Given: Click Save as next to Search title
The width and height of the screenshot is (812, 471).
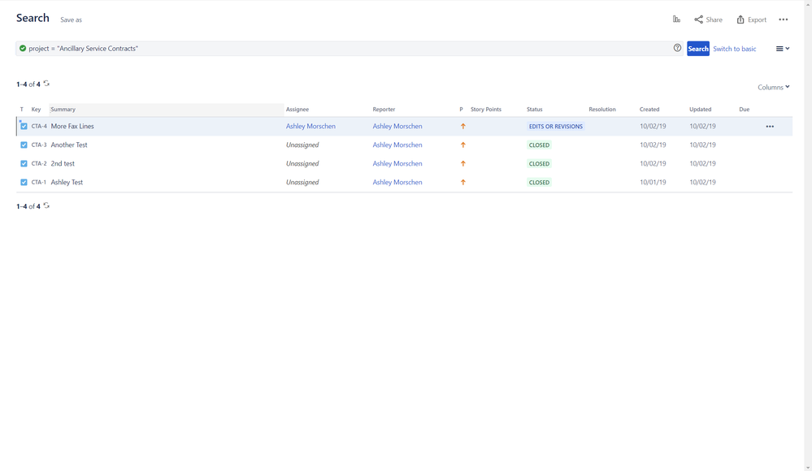Looking at the screenshot, I should pyautogui.click(x=71, y=19).
